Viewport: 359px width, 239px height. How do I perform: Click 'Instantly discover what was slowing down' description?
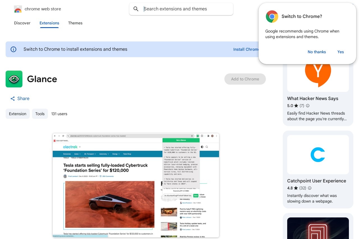click(x=312, y=198)
